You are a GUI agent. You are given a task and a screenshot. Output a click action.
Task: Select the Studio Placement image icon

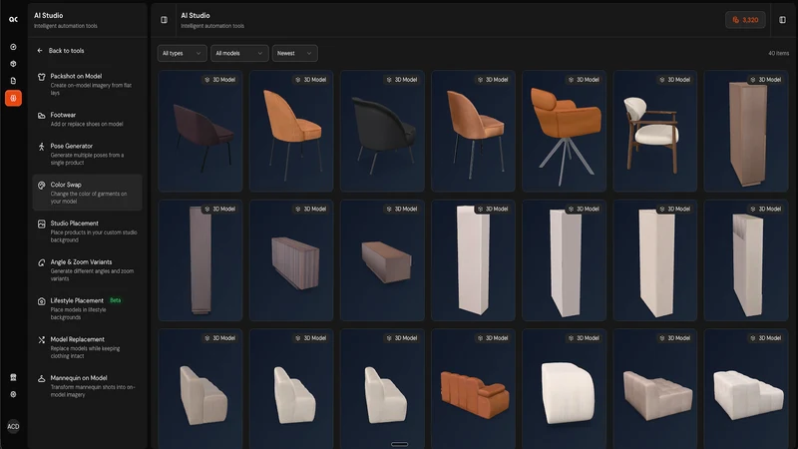[42, 224]
